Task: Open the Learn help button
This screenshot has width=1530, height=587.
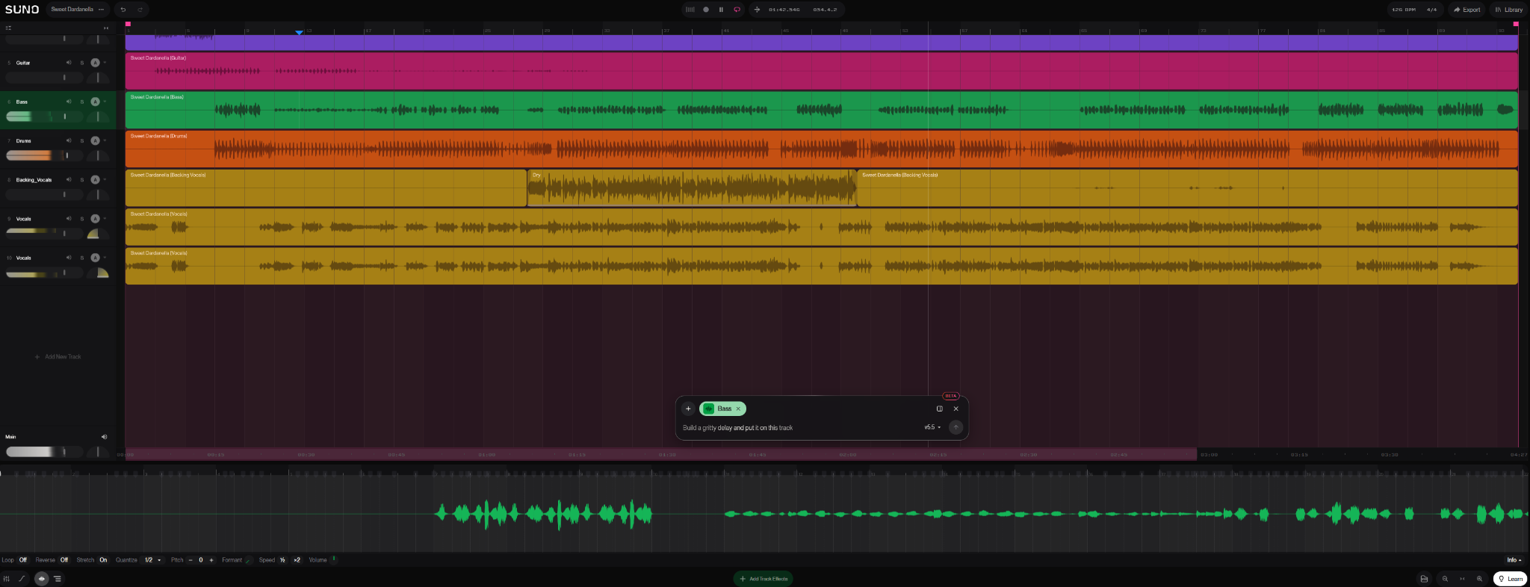Action: [x=1510, y=579]
